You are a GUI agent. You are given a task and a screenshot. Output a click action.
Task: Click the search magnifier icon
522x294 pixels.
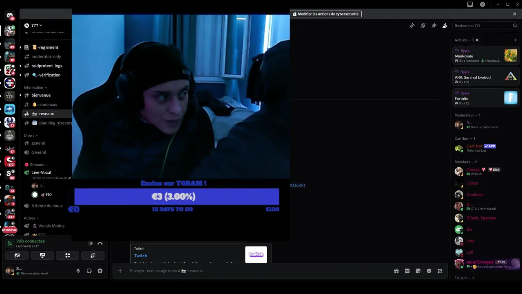(x=515, y=25)
